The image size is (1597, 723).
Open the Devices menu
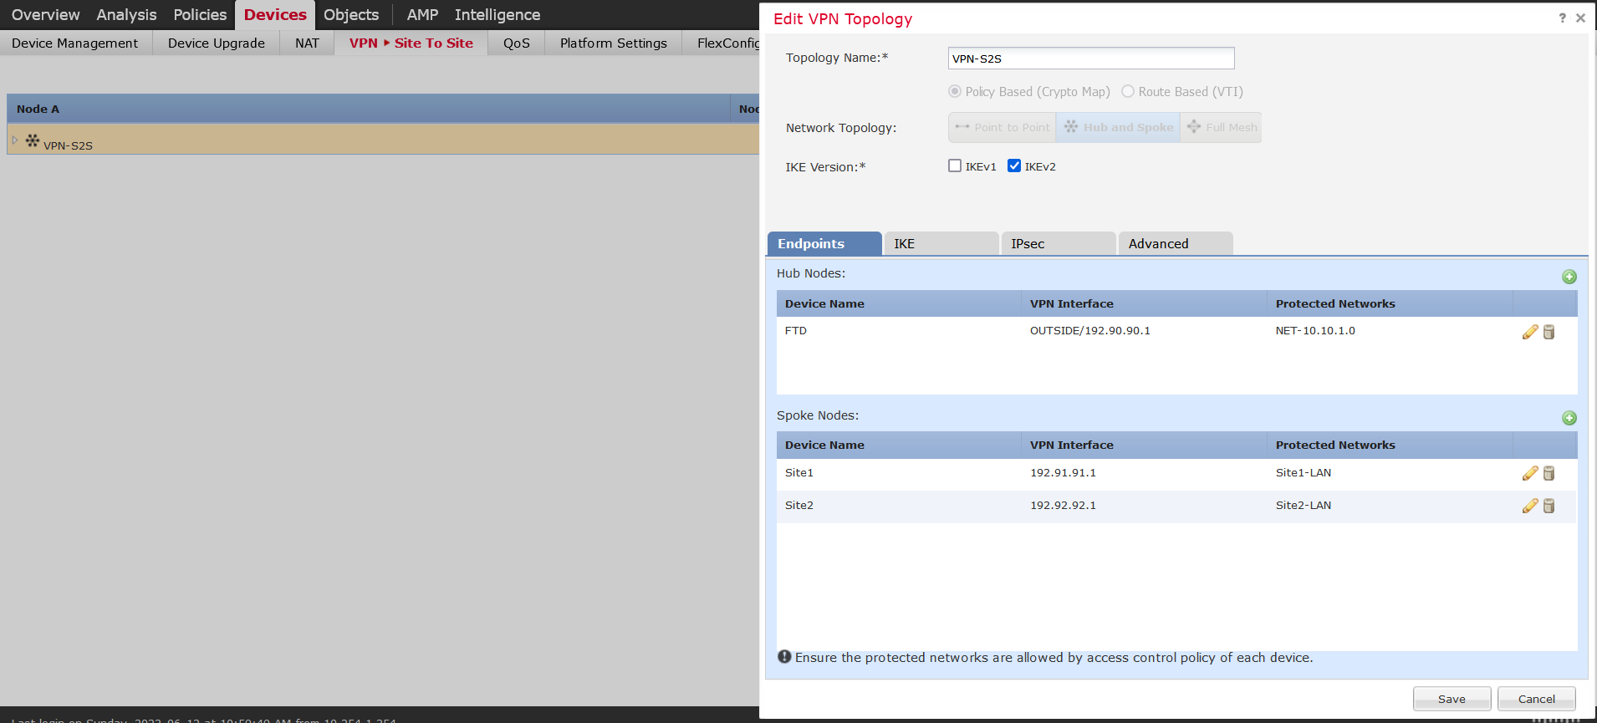(x=275, y=14)
